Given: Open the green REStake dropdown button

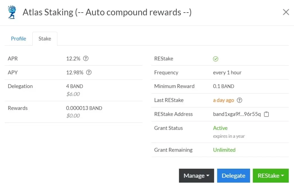Looking at the screenshot, I should pyautogui.click(x=270, y=176).
